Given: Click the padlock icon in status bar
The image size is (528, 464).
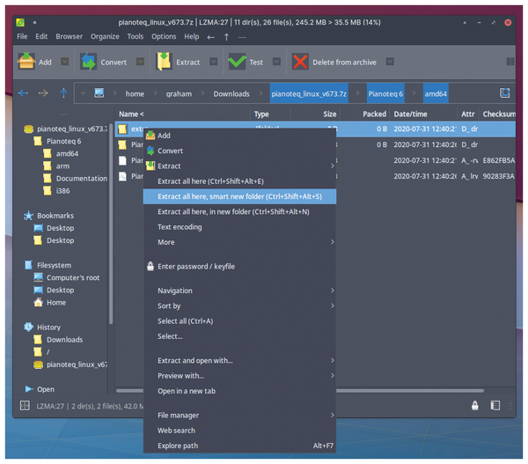Looking at the screenshot, I should tap(475, 405).
